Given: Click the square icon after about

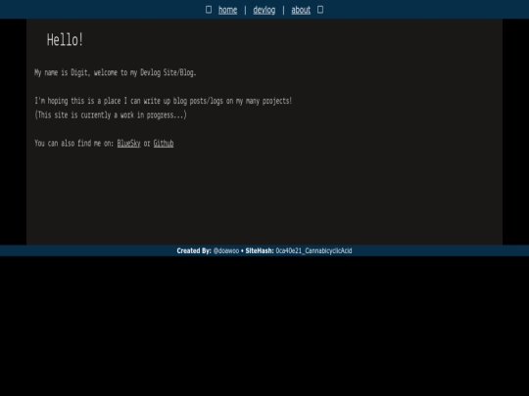Looking at the screenshot, I should pos(320,10).
